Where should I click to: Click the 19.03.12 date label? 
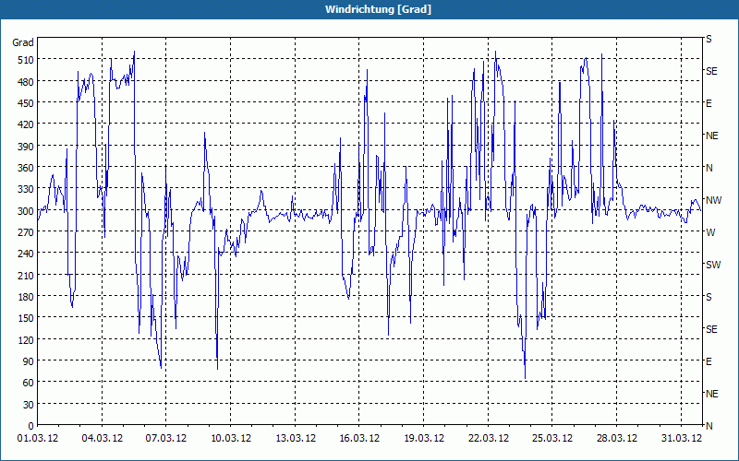click(424, 438)
